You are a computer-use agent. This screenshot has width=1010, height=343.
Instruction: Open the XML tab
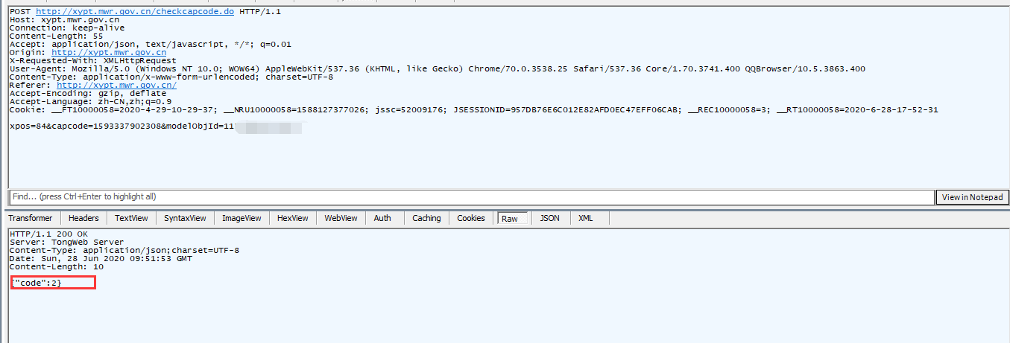(x=586, y=218)
